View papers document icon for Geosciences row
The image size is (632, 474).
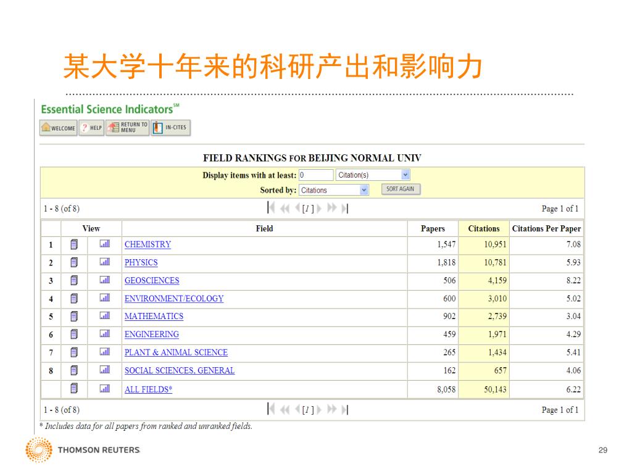(x=74, y=280)
